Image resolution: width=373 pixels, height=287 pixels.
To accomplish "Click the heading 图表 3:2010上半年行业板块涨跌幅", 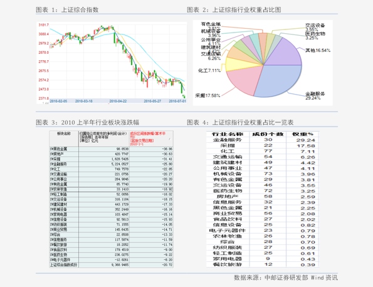I will point(87,122).
